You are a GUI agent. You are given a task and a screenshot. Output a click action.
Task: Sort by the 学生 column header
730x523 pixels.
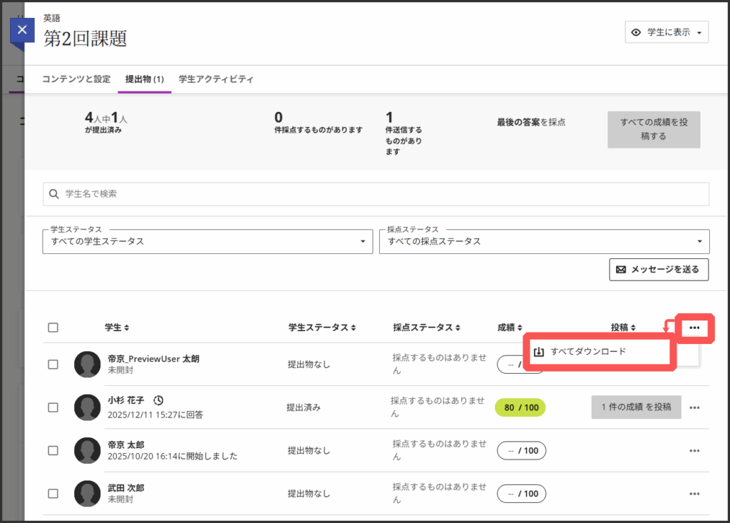point(117,327)
